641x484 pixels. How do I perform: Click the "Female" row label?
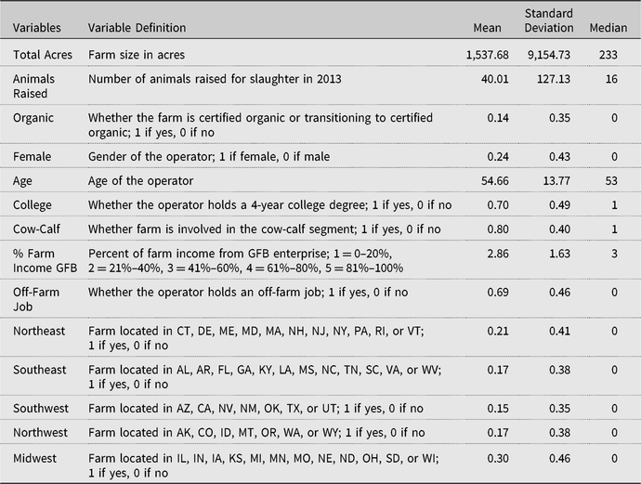tap(32, 156)
